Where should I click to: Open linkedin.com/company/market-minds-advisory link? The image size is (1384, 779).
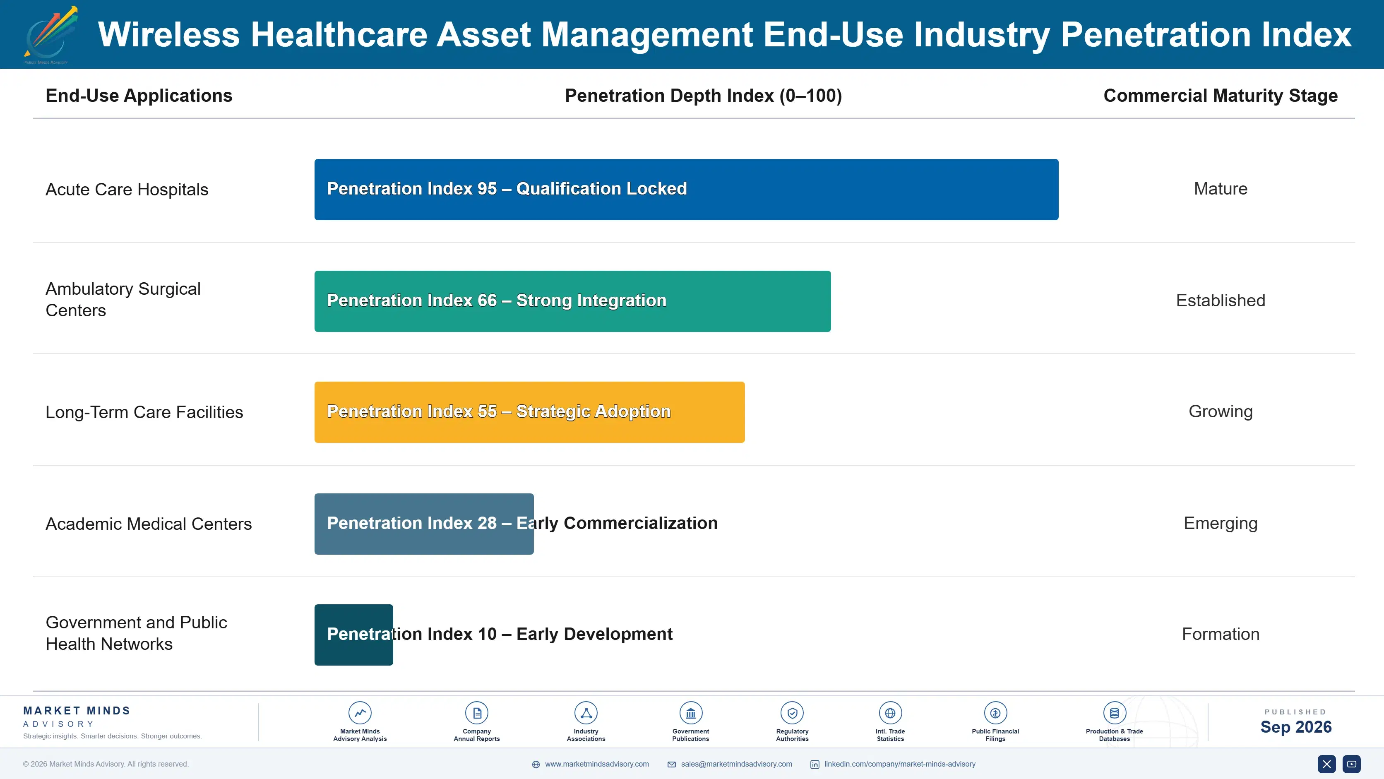(900, 764)
